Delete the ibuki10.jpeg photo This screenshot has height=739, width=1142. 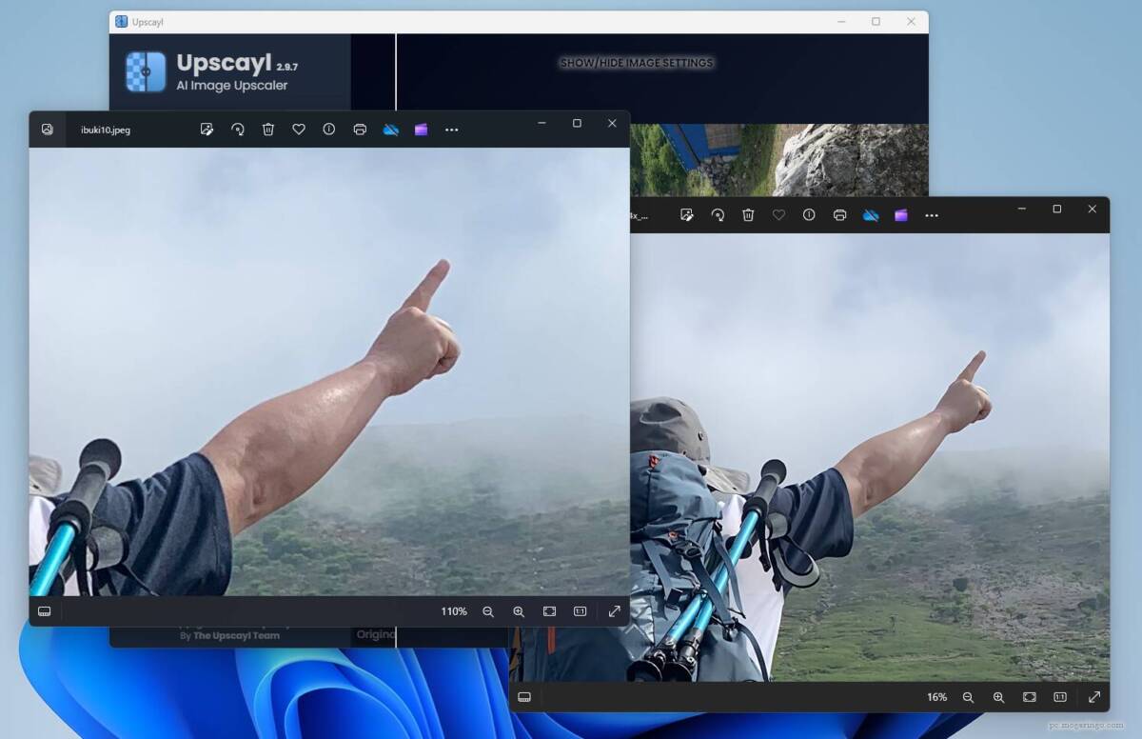pos(268,130)
